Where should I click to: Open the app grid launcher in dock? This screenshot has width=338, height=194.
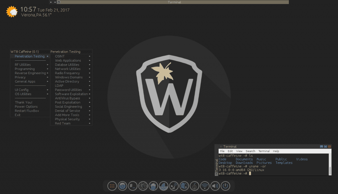coord(112,186)
